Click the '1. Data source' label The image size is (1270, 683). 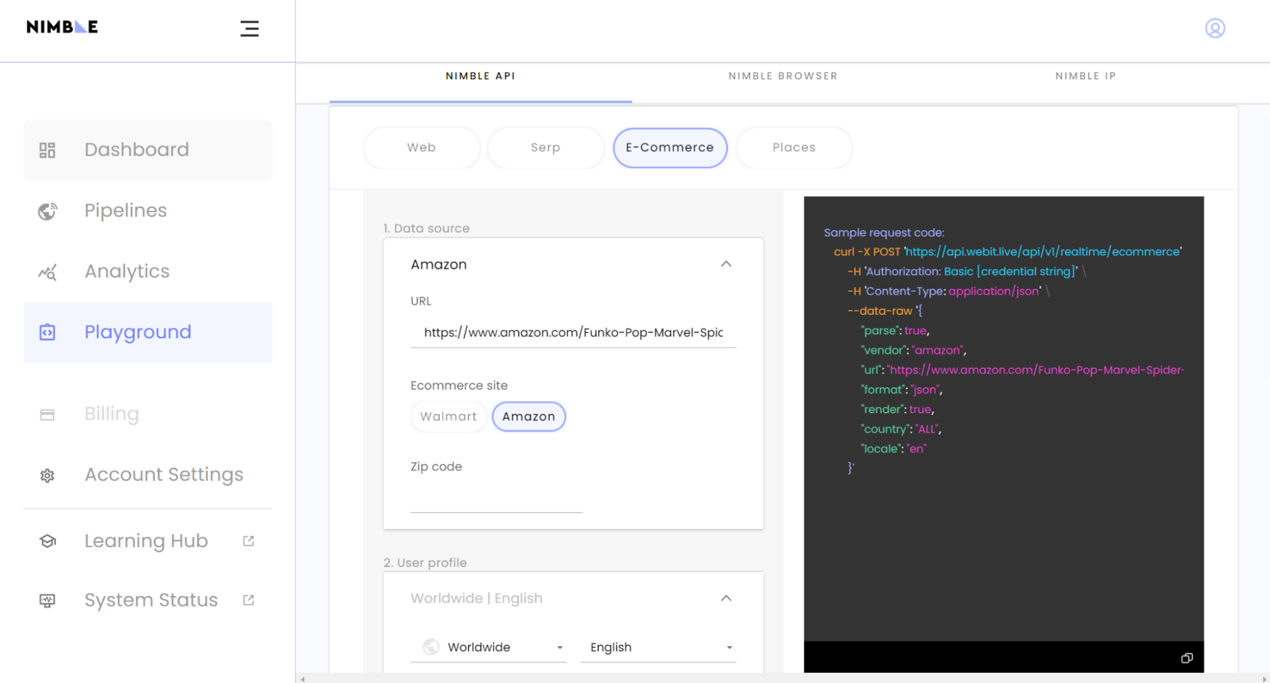tap(426, 229)
